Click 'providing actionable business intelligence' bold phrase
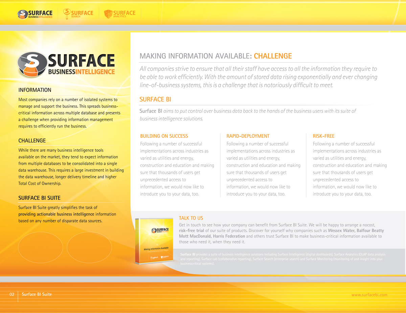 (56, 214)
